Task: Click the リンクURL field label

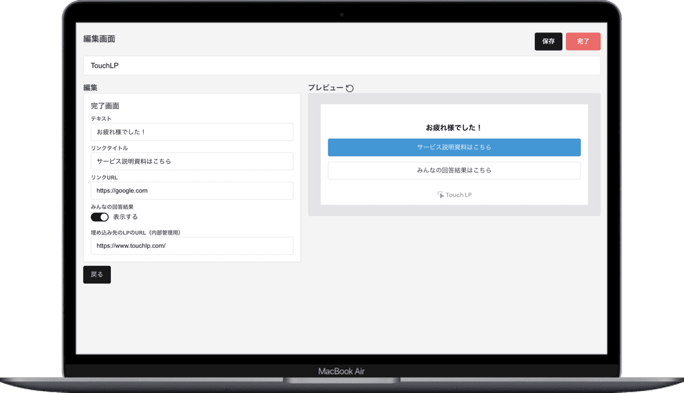Action: 104,178
